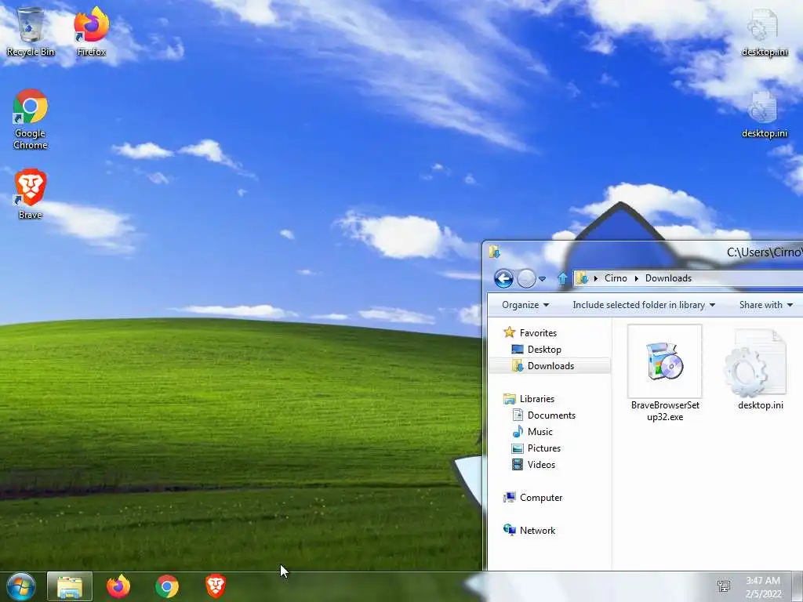
Task: Open the Music library
Action: click(x=533, y=432)
